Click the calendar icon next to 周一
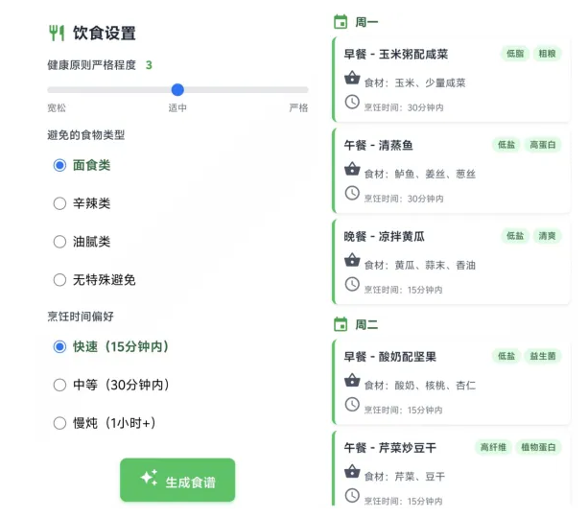 coord(340,22)
